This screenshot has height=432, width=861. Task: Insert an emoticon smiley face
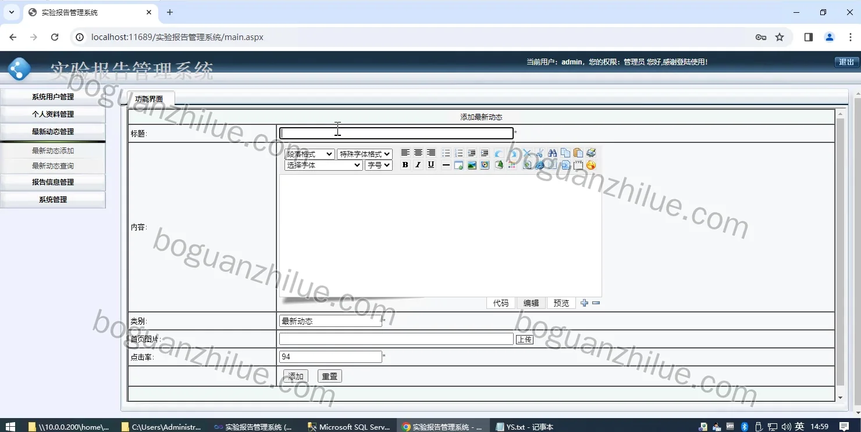click(591, 165)
